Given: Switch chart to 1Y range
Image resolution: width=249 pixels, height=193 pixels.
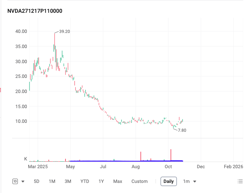Looking at the screenshot, I should coord(101,181).
